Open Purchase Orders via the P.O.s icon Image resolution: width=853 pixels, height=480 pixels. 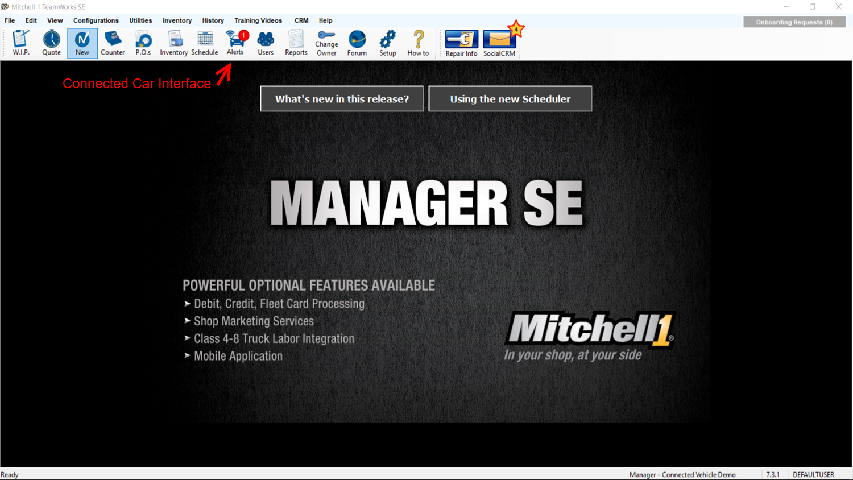click(x=143, y=43)
